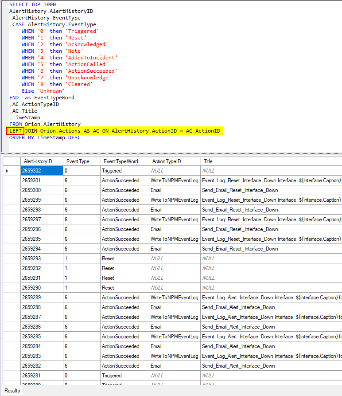Select the EventType column header
The width and height of the screenshot is (342, 396).
(x=82, y=161)
